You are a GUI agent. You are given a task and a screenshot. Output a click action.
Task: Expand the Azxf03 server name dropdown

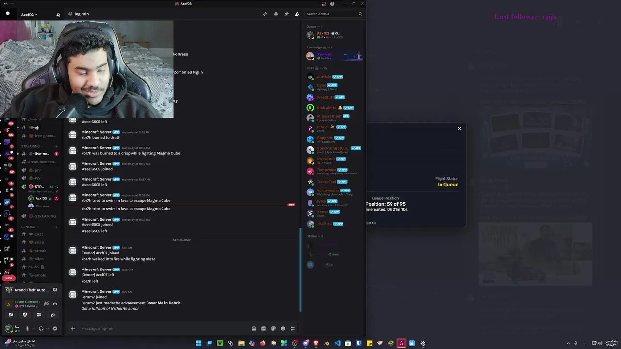coord(29,15)
